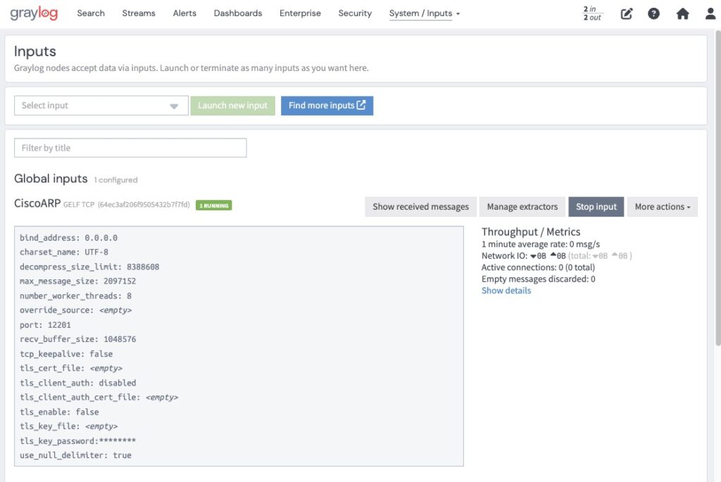Image resolution: width=721 pixels, height=482 pixels.
Task: Select the decompress_size_limit: 8388608 line
Action: coord(89,267)
